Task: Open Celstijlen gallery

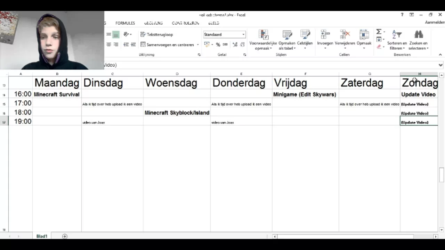Action: 305,40
